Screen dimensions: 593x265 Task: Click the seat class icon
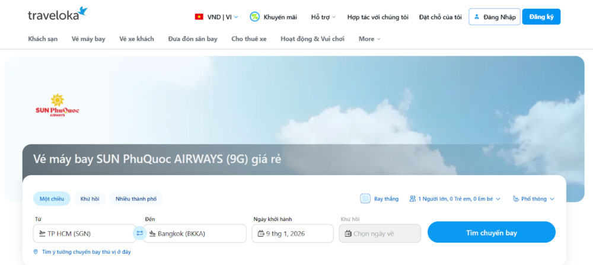coord(516,199)
